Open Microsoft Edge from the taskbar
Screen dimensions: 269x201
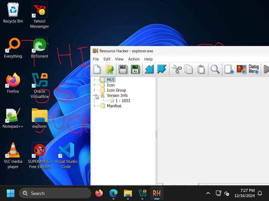point(113,193)
